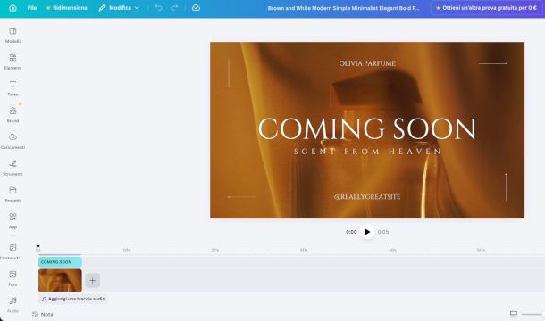
Task: Play the video preview
Action: [367, 232]
